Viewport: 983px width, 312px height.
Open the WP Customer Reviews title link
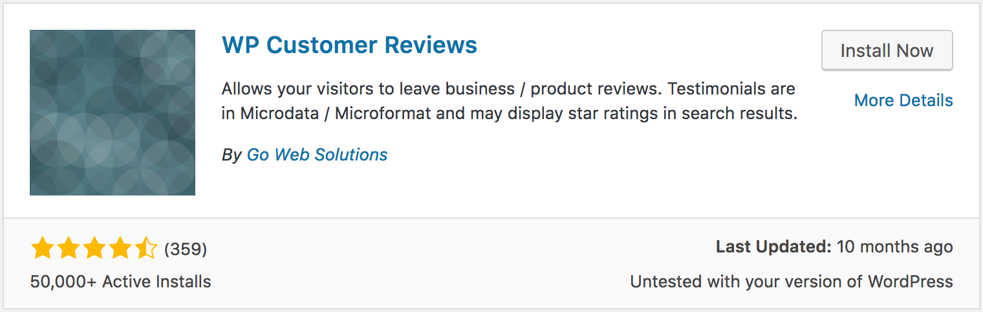[x=349, y=45]
